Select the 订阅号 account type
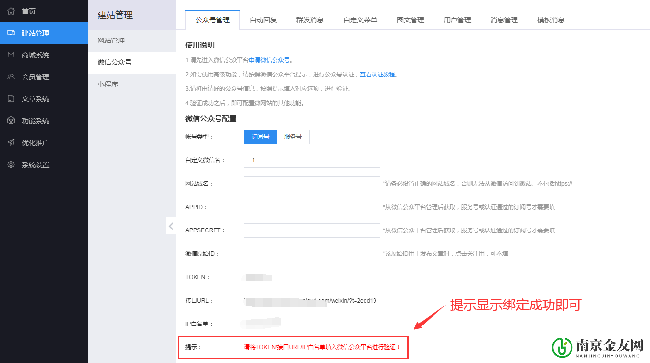 coord(259,137)
